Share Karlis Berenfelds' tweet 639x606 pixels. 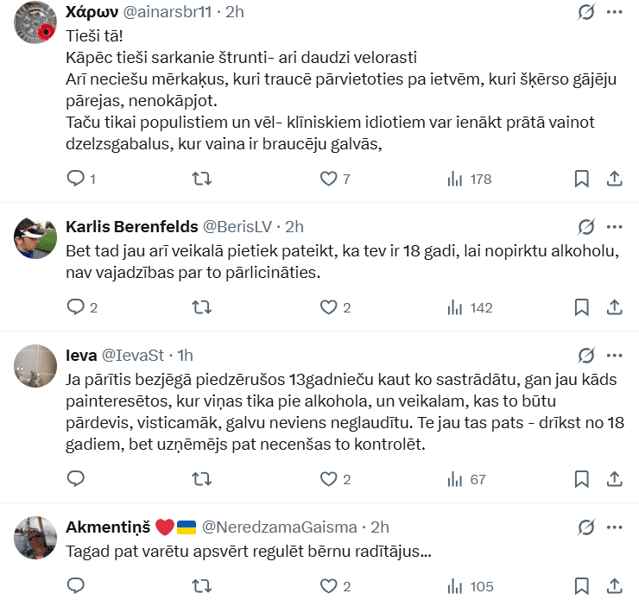pos(615,306)
